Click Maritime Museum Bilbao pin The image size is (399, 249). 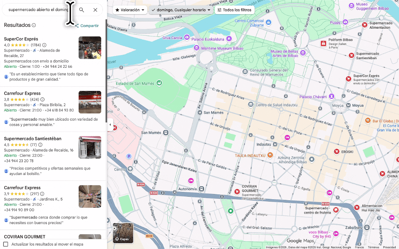coord(196,48)
